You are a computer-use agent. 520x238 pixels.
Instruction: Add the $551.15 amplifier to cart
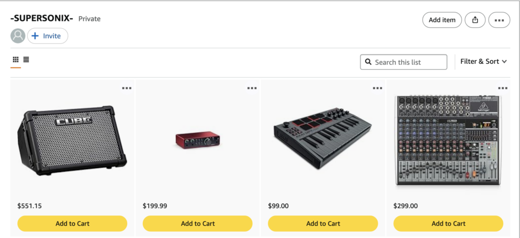click(x=72, y=223)
